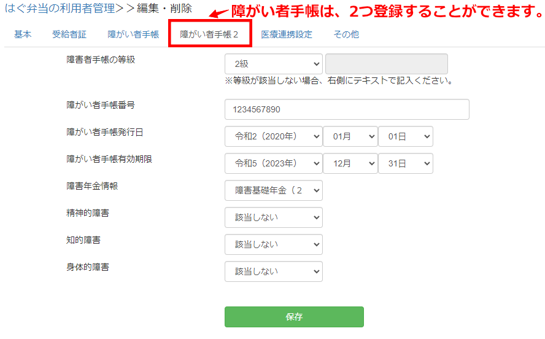Open the 有効期限 day dropdown showing 31日
This screenshot has height=339, width=545.
pyautogui.click(x=405, y=163)
